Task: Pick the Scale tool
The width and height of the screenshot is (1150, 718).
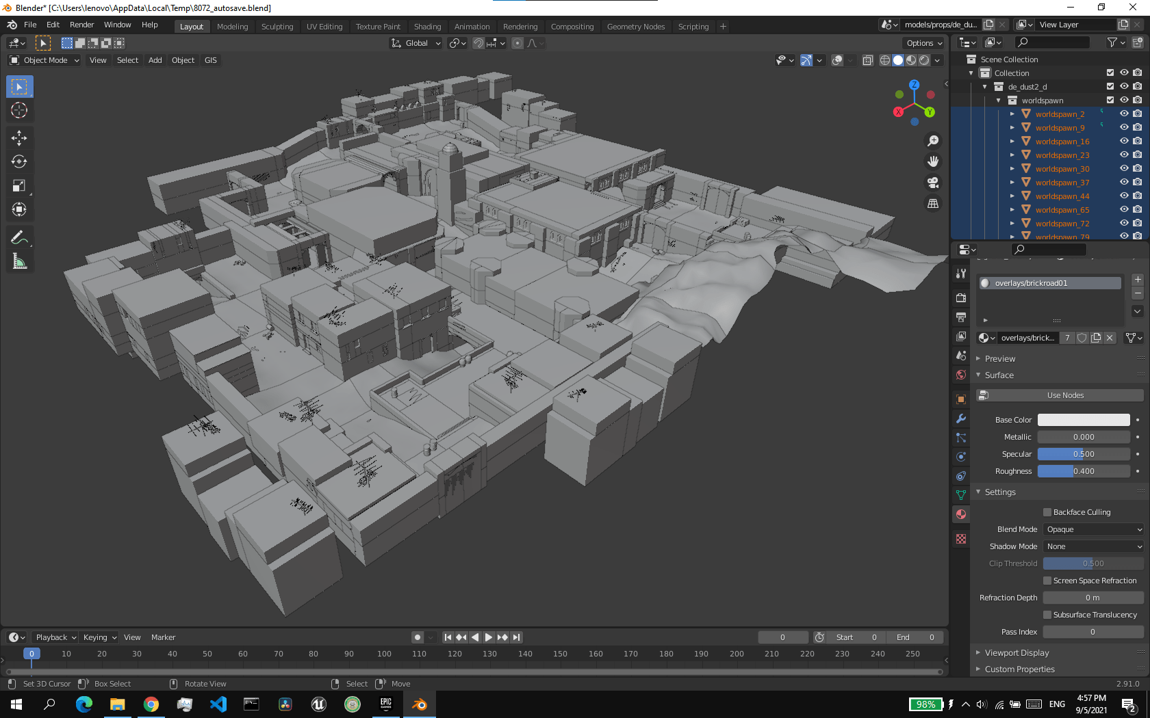Action: coord(19,185)
